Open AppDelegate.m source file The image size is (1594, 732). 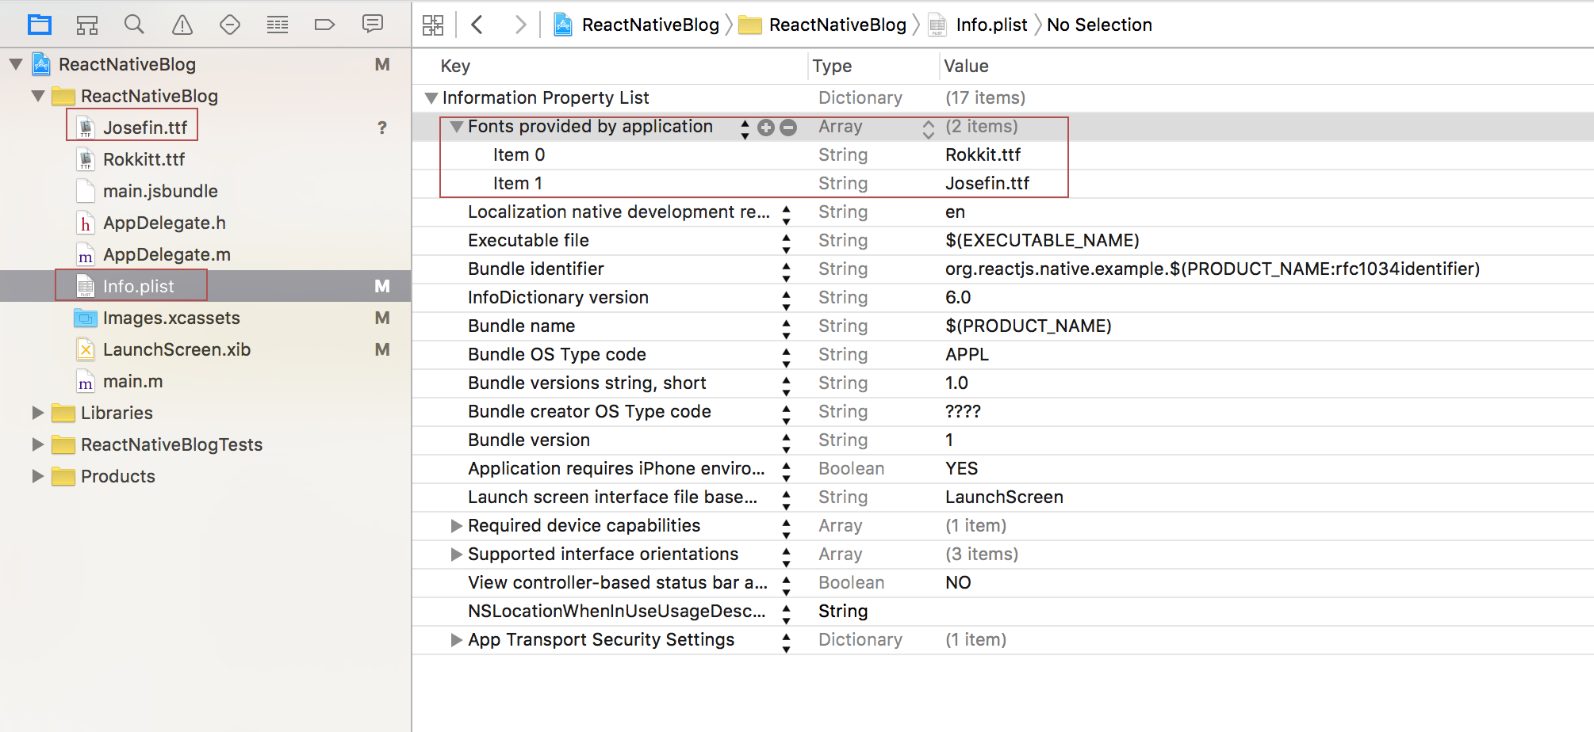tap(167, 254)
